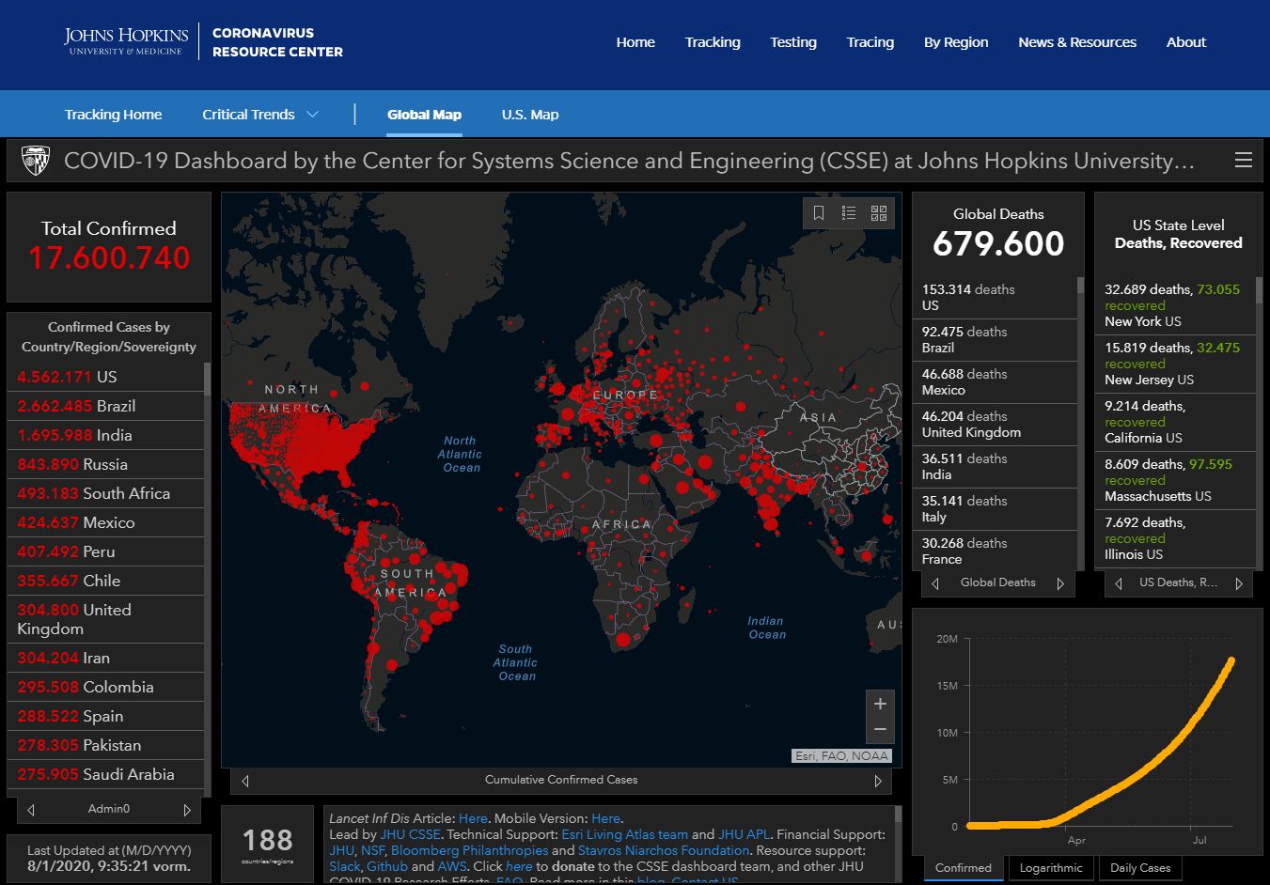
Task: Select the Global Map tab
Action: click(x=424, y=115)
